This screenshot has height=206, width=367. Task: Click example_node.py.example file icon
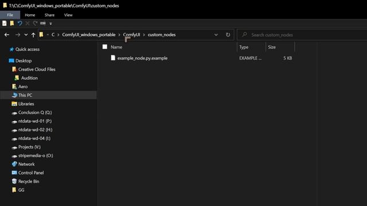(x=113, y=58)
